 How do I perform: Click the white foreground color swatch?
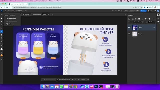click(x=2, y=49)
